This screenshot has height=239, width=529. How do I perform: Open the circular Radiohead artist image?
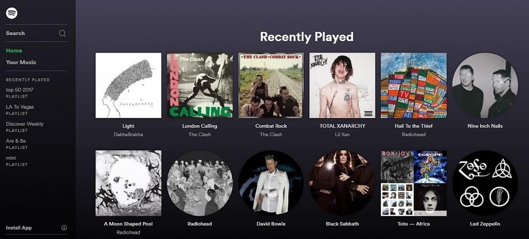(x=200, y=183)
